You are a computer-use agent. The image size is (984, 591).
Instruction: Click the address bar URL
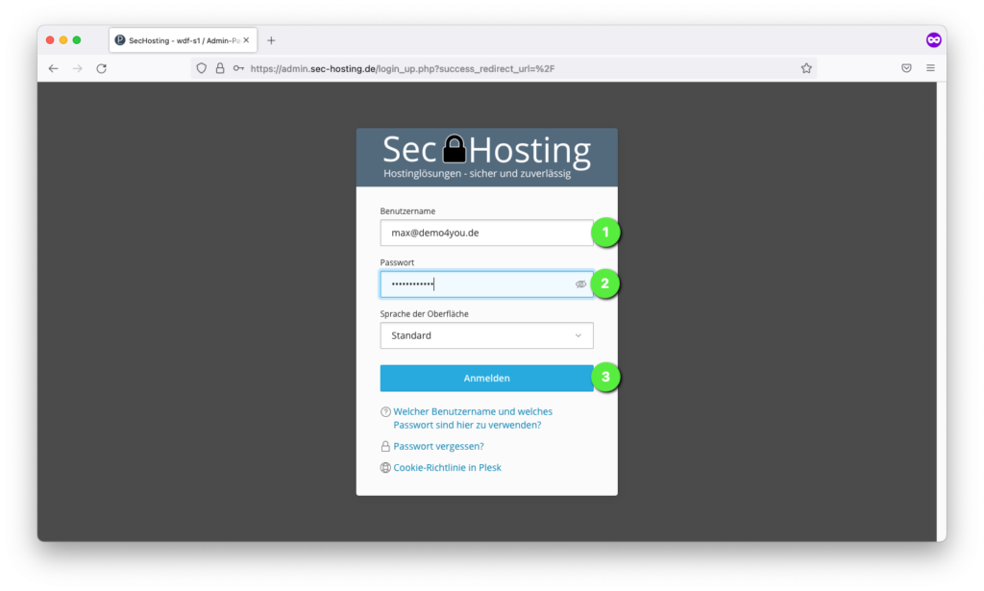[x=403, y=68]
